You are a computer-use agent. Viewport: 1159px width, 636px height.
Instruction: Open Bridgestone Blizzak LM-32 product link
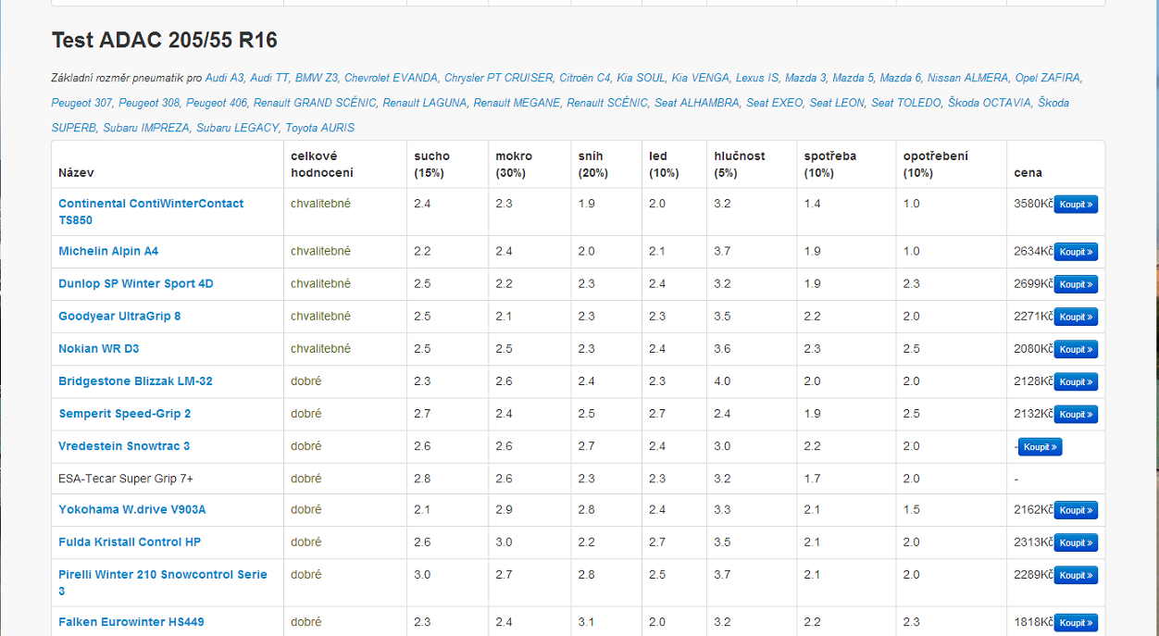coord(135,381)
